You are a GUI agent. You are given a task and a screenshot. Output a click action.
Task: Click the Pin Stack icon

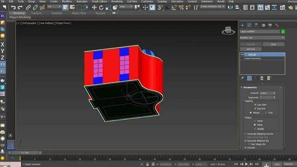coord(242,78)
